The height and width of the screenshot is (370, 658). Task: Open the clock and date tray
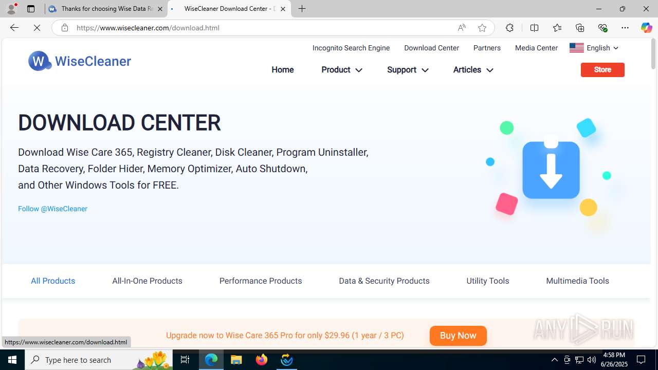point(614,360)
